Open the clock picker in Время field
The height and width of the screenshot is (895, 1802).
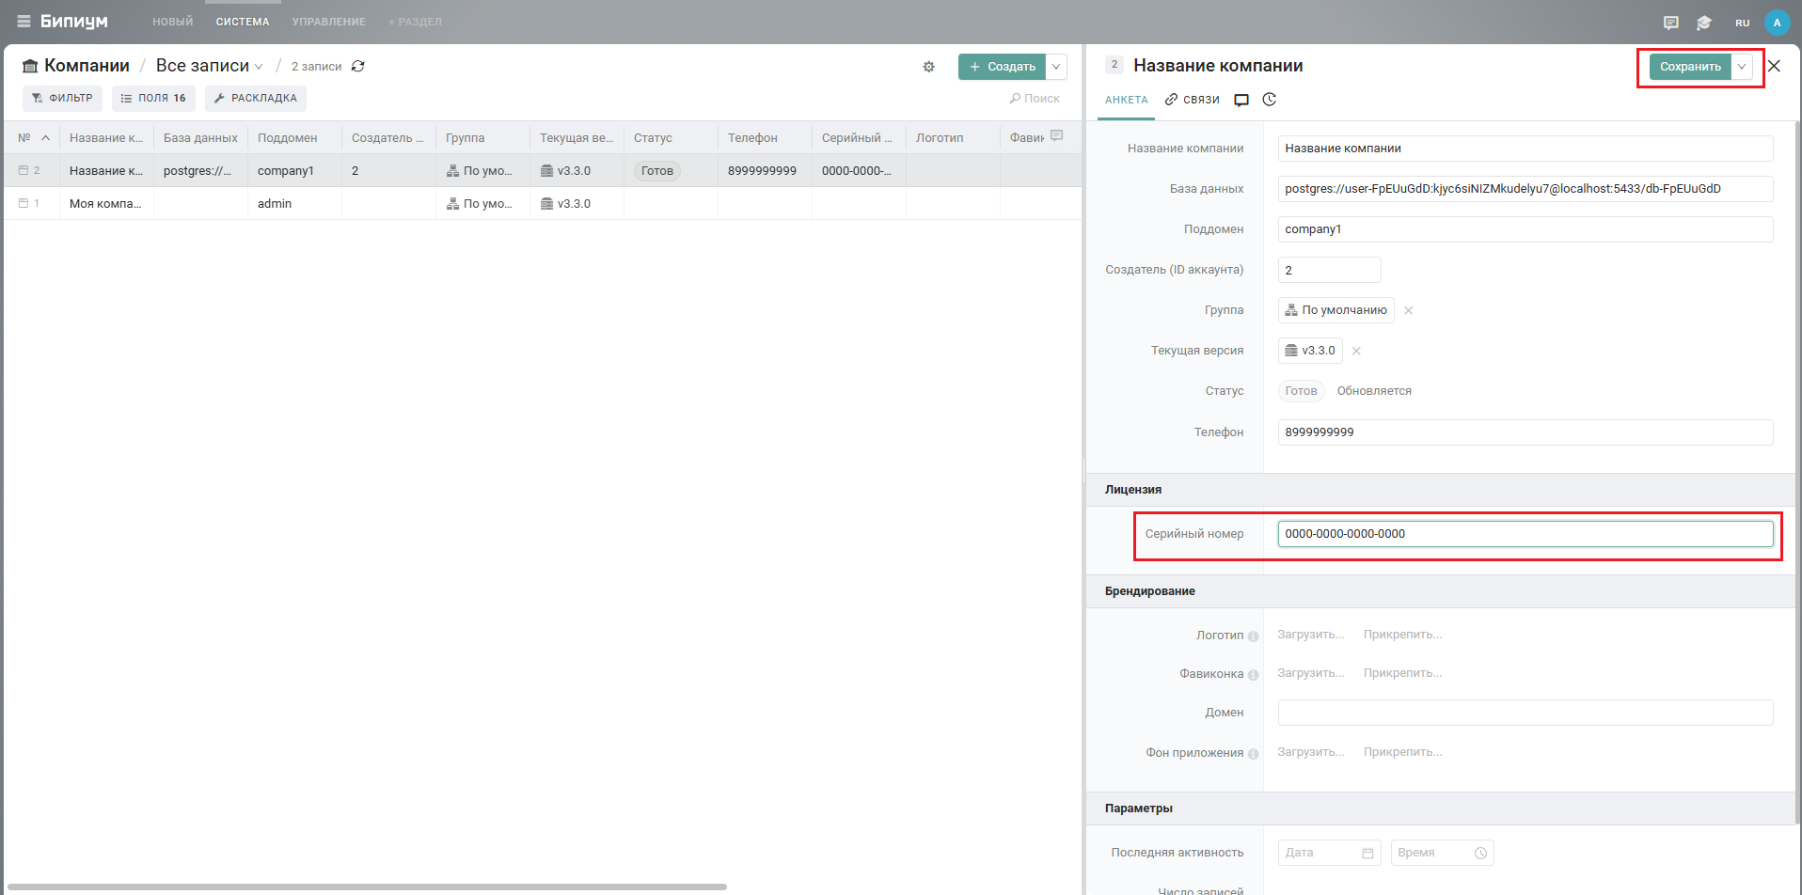point(1480,853)
